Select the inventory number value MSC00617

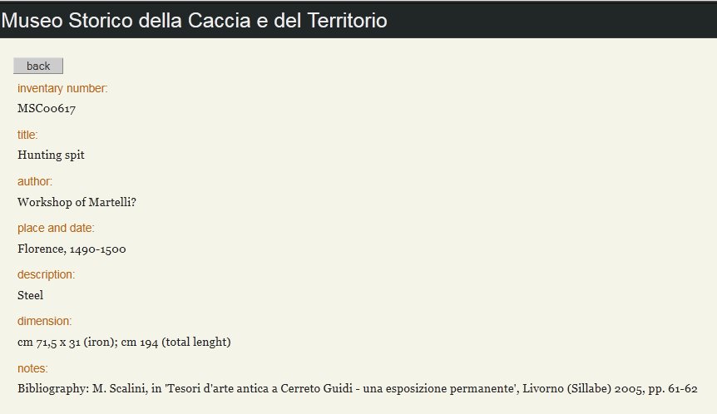pyautogui.click(x=47, y=108)
